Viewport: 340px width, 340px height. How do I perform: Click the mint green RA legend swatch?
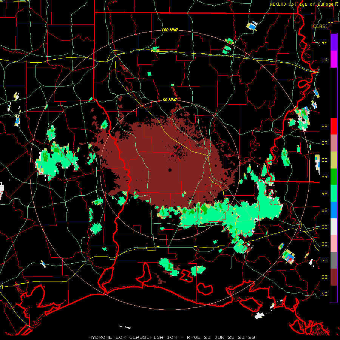pyautogui.click(x=334, y=193)
